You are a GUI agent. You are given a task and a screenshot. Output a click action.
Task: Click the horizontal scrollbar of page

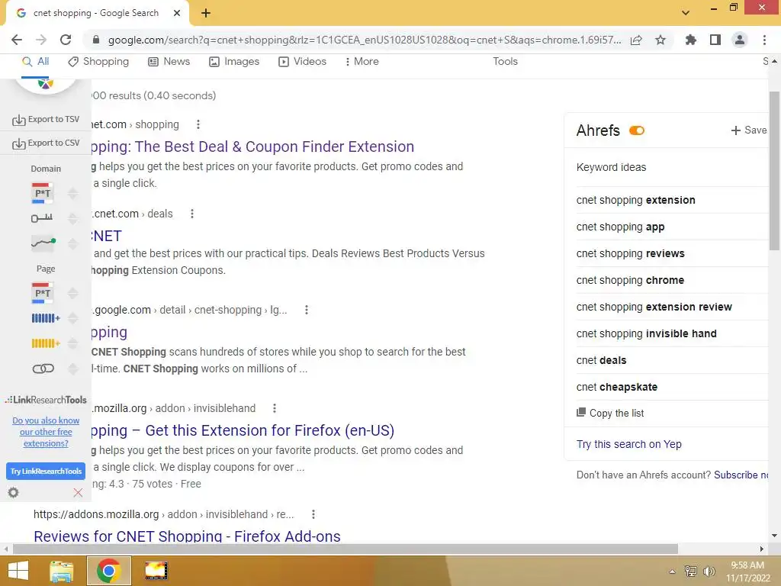(345, 549)
